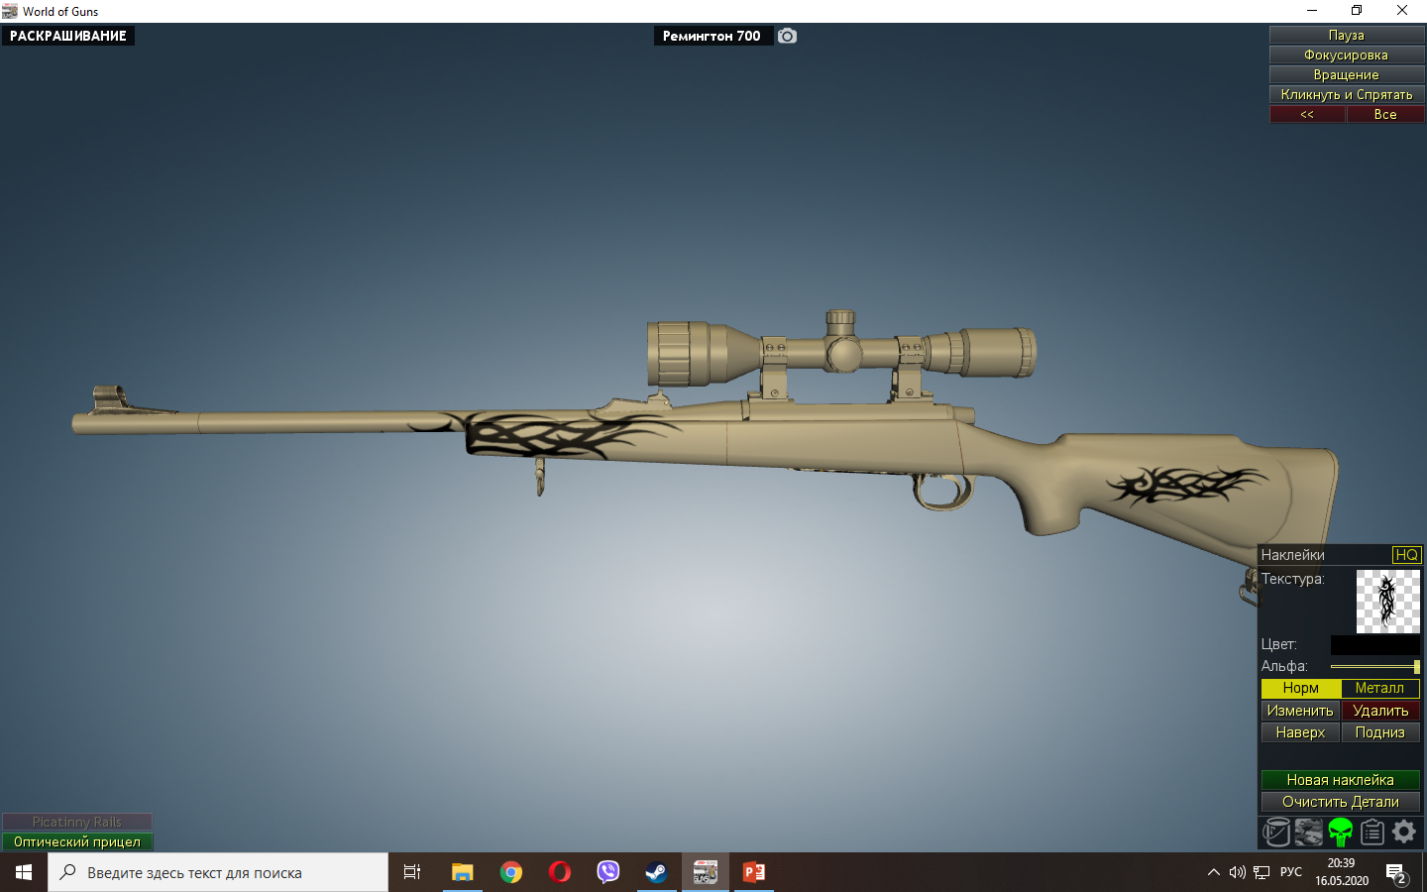The height and width of the screenshot is (892, 1427).
Task: Move the sticker down with Подниз
Action: [1380, 732]
